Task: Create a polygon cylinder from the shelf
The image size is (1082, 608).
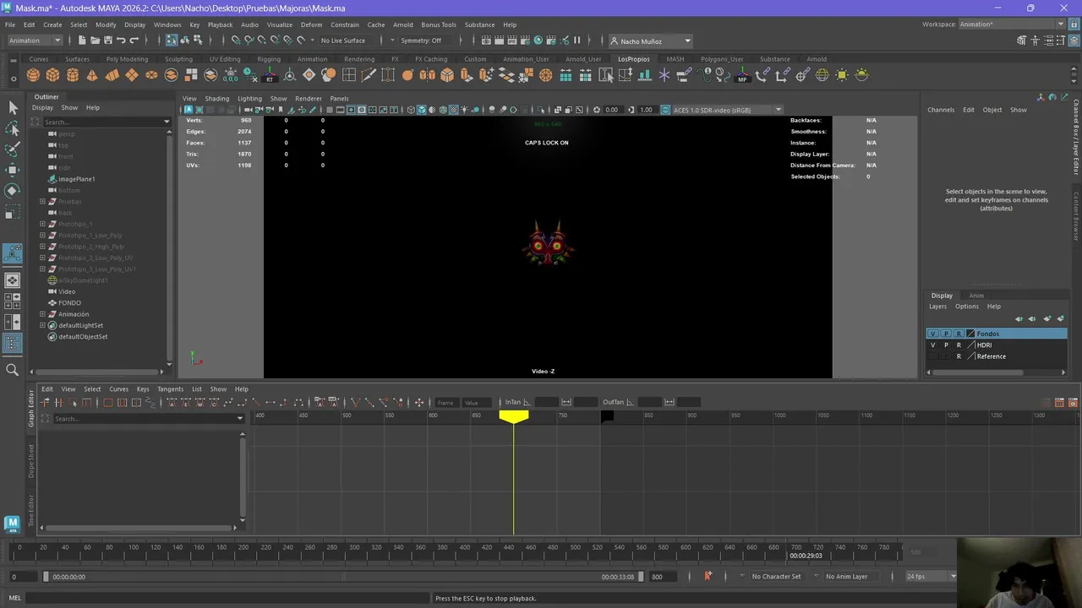Action: tap(73, 75)
